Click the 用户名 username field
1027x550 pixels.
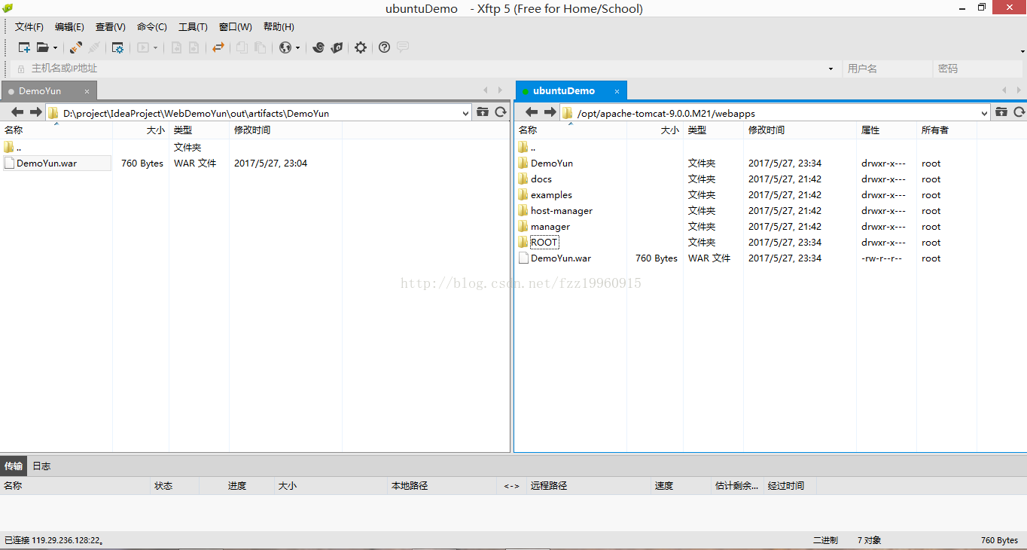pos(887,69)
